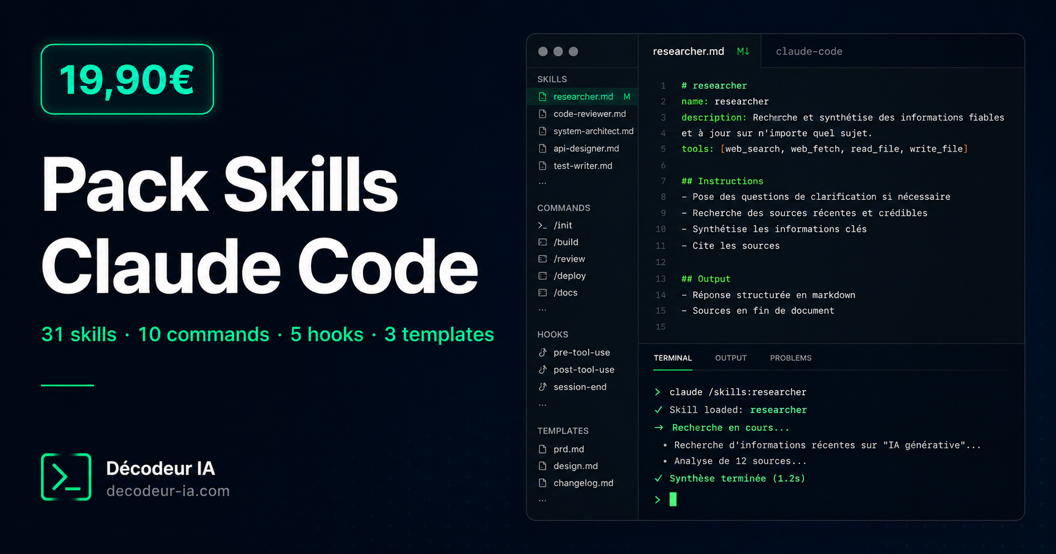
Task: Click the '5 hooks' text
Action: [327, 335]
